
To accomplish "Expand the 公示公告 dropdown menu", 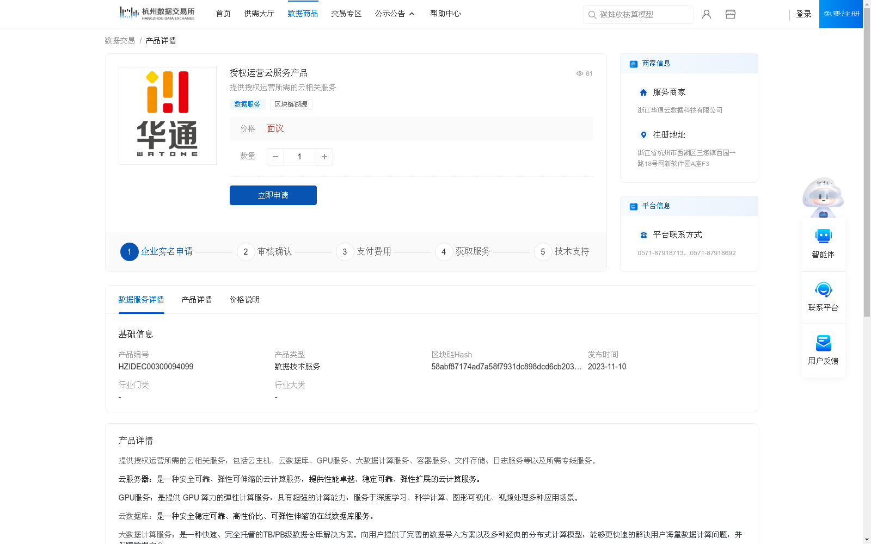I will pyautogui.click(x=395, y=14).
